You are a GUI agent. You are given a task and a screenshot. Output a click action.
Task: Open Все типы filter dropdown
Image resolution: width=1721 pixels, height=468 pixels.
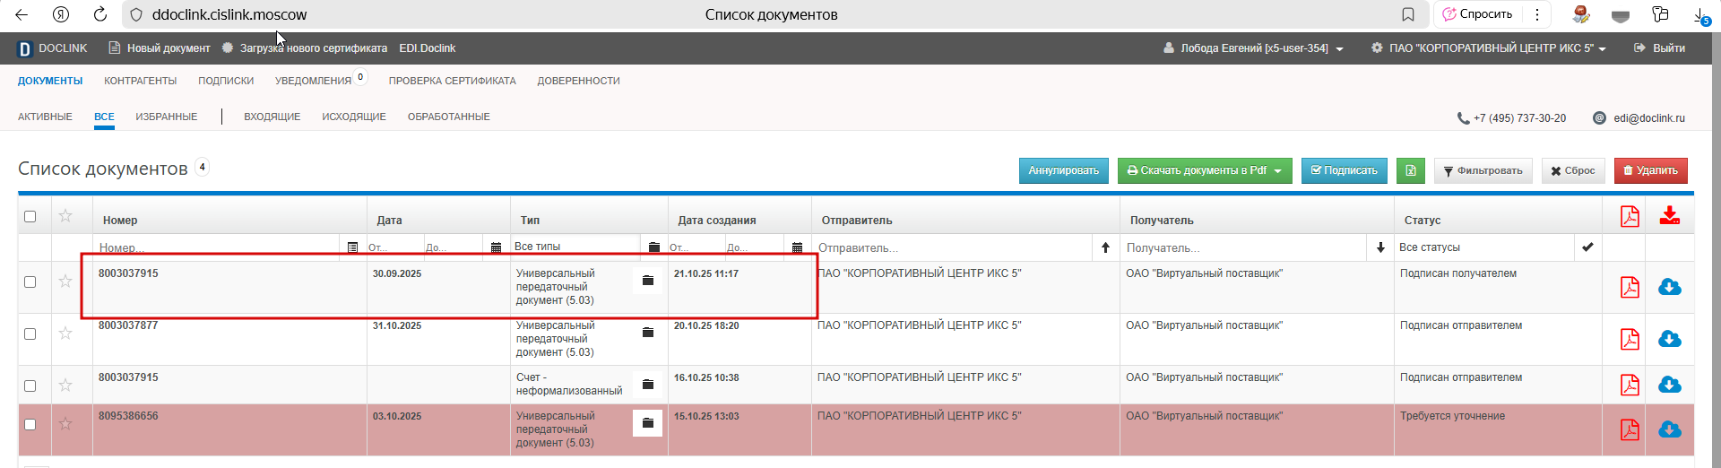point(575,247)
